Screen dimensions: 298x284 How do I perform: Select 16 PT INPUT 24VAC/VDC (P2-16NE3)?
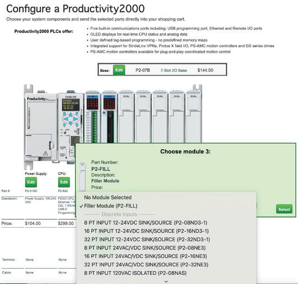point(166,256)
